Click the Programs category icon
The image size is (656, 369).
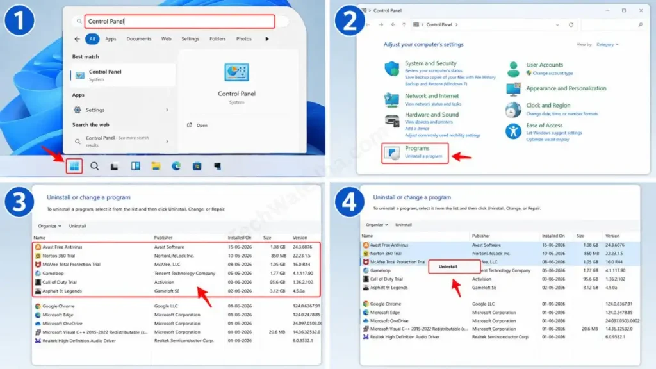[392, 153]
